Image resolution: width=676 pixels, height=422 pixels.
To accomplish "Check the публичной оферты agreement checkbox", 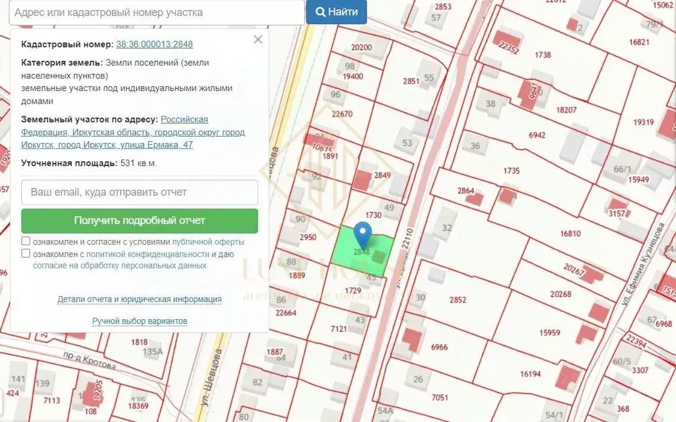I will 26,240.
